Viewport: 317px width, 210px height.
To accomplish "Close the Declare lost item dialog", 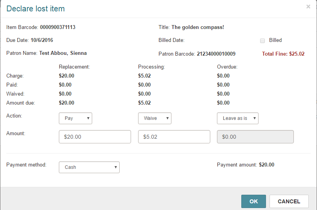I will (x=308, y=7).
